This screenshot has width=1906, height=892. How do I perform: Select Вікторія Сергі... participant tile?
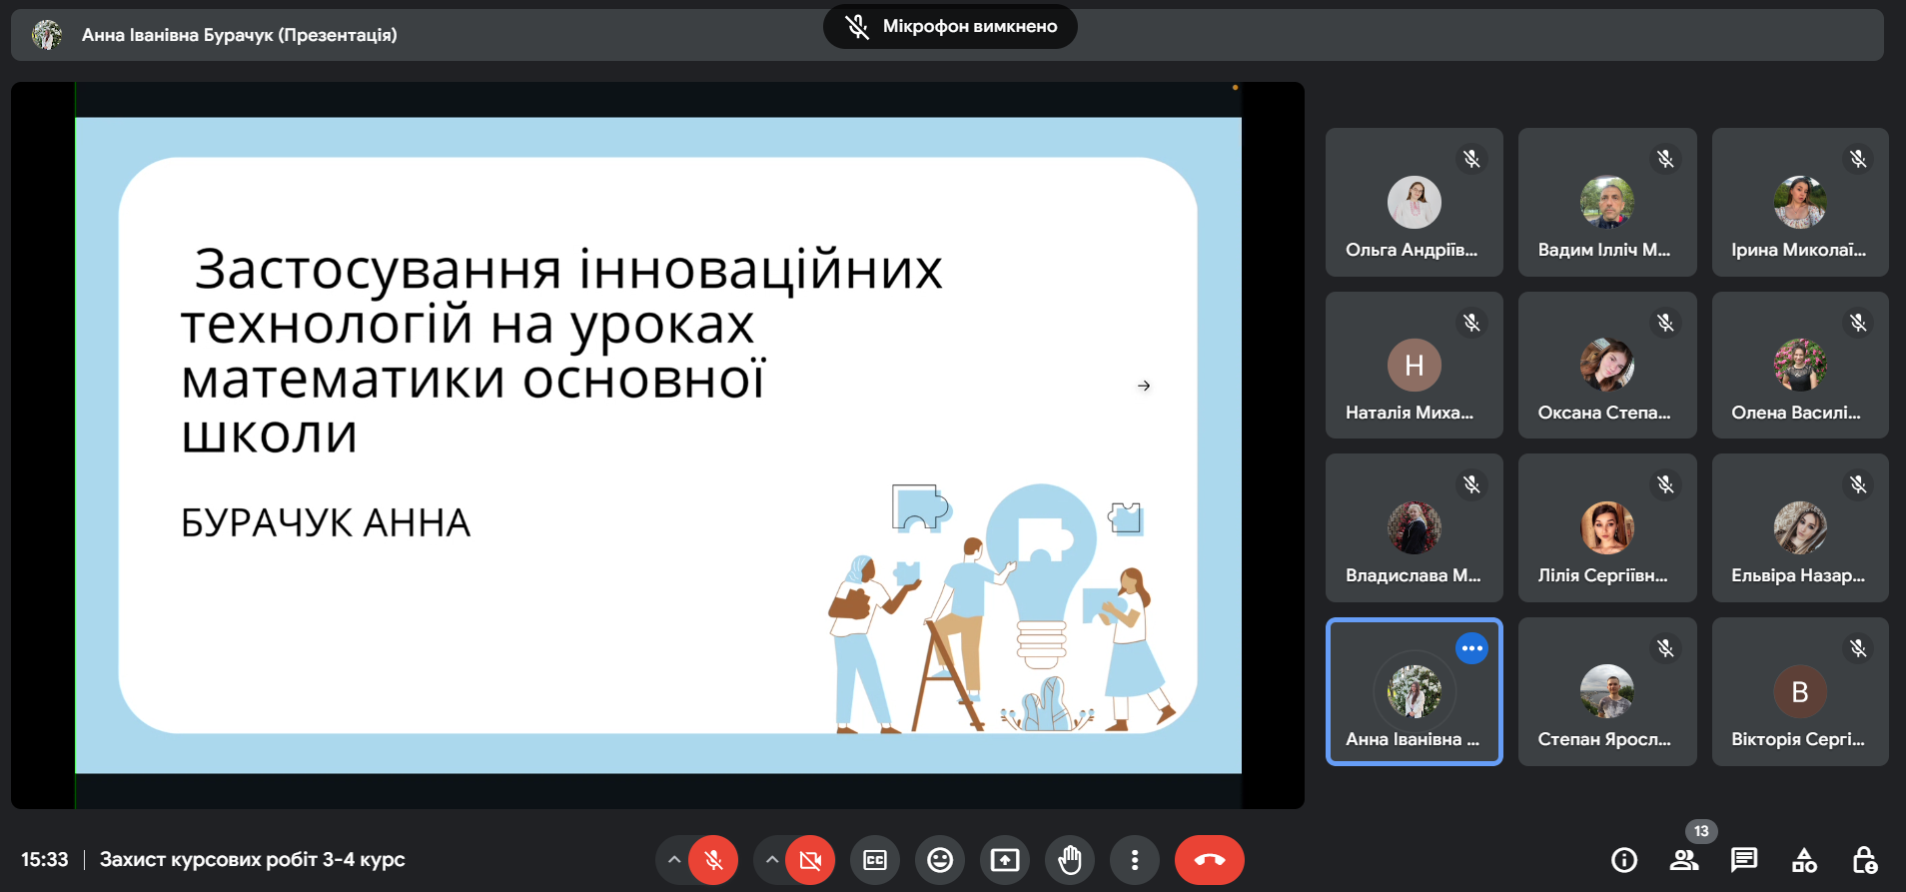point(1800,691)
